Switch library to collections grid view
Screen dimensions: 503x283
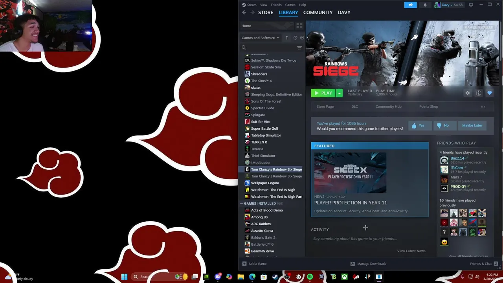pyautogui.click(x=299, y=26)
